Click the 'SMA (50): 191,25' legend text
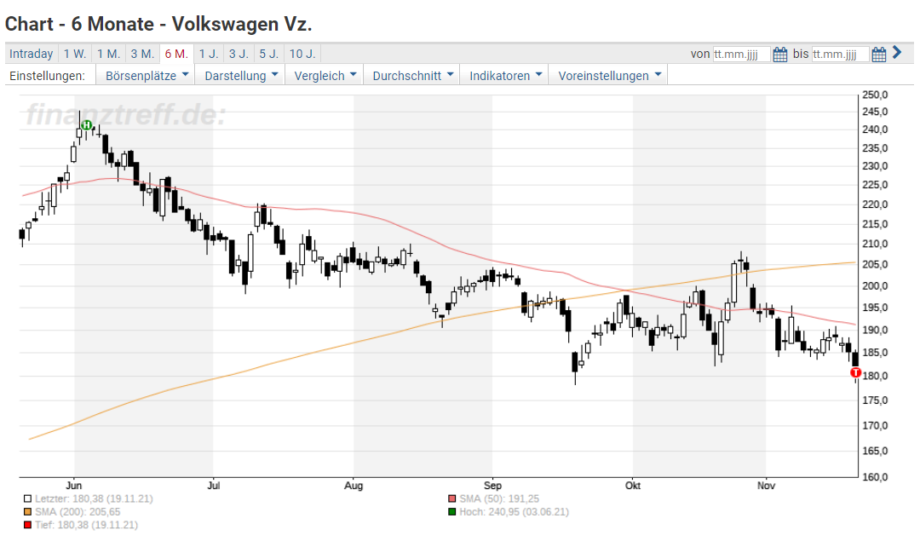The image size is (920, 547). (499, 499)
